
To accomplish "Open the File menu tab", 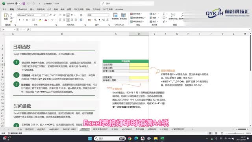I will point(5,9).
